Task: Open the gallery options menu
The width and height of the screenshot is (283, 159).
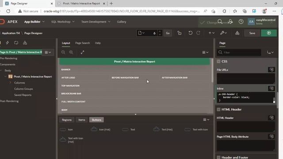Action: pos(206,120)
